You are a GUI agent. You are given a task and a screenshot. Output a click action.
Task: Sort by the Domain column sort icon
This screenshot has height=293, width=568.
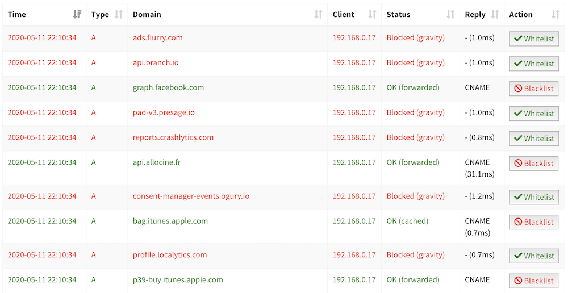tap(319, 15)
